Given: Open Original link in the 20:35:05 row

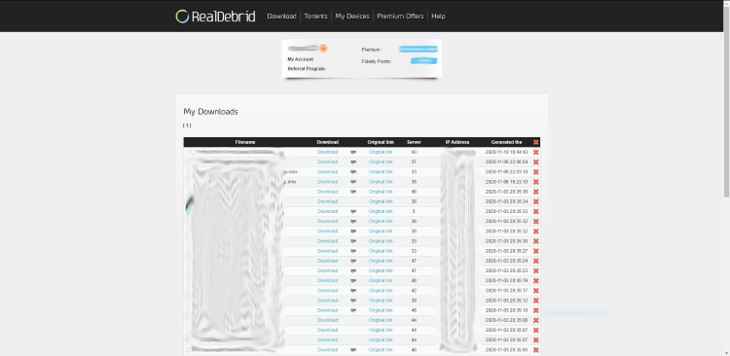Looking at the screenshot, I should pos(381,350).
